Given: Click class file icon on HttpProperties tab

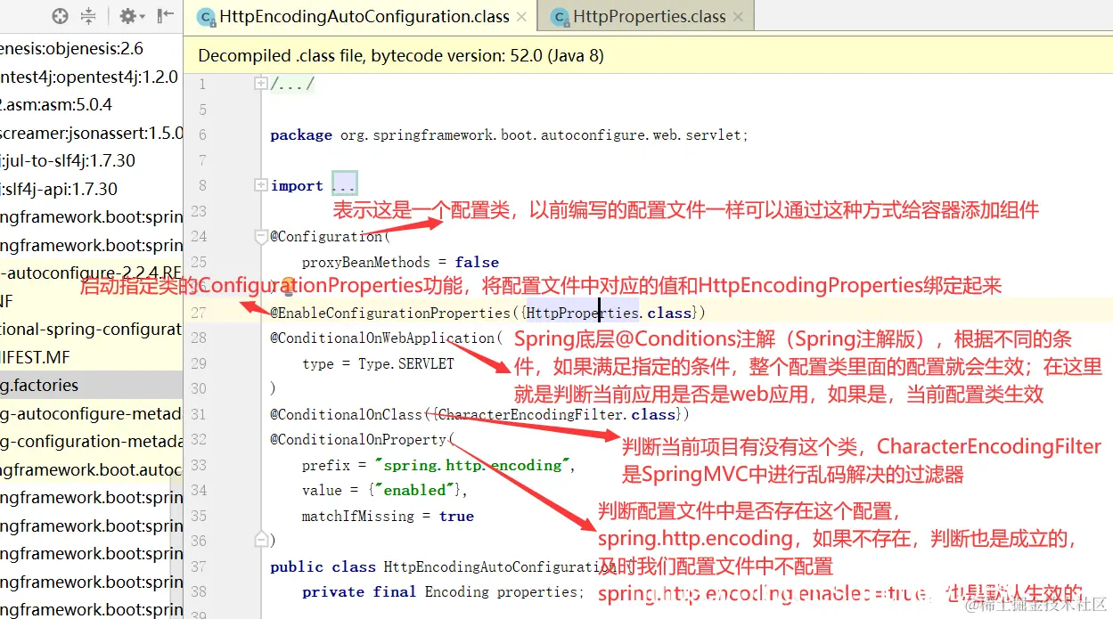Looking at the screenshot, I should (560, 17).
